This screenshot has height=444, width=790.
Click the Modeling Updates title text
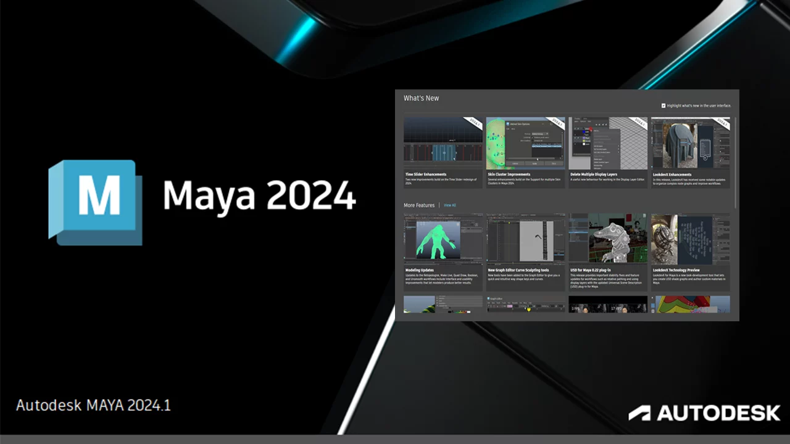pos(420,270)
